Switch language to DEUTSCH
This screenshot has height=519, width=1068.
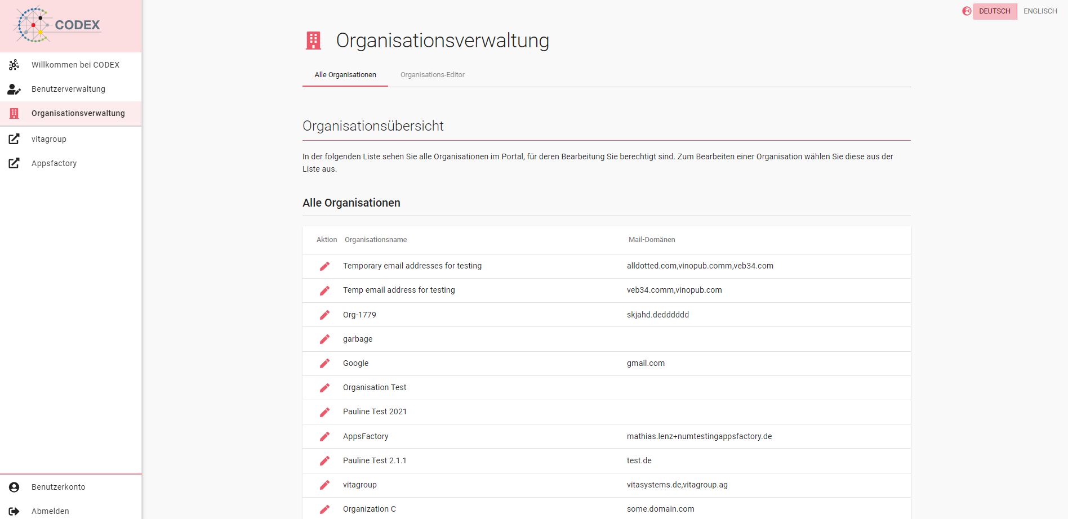(x=995, y=11)
